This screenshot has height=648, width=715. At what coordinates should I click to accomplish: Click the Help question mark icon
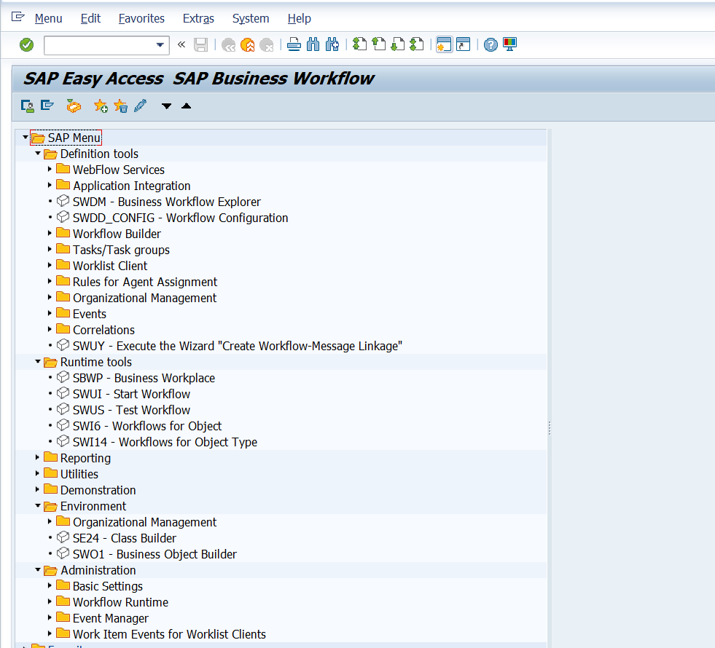[x=491, y=45]
